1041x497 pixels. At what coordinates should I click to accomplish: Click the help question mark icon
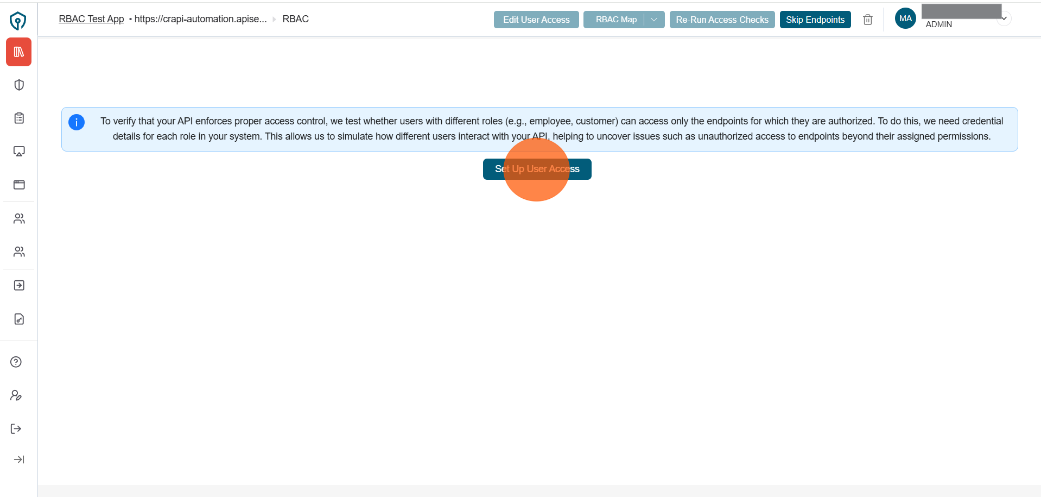pos(16,361)
